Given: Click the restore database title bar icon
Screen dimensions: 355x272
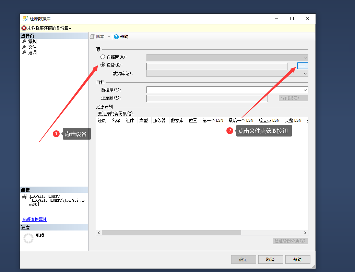Looking at the screenshot, I should click(x=26, y=19).
